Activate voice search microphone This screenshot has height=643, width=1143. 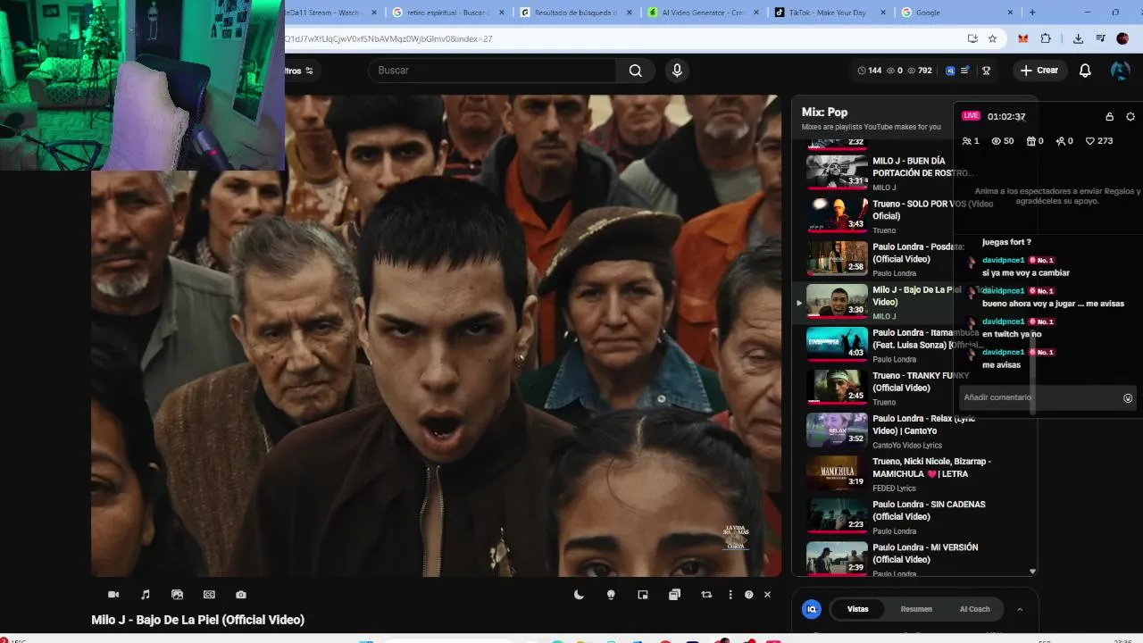pos(677,71)
